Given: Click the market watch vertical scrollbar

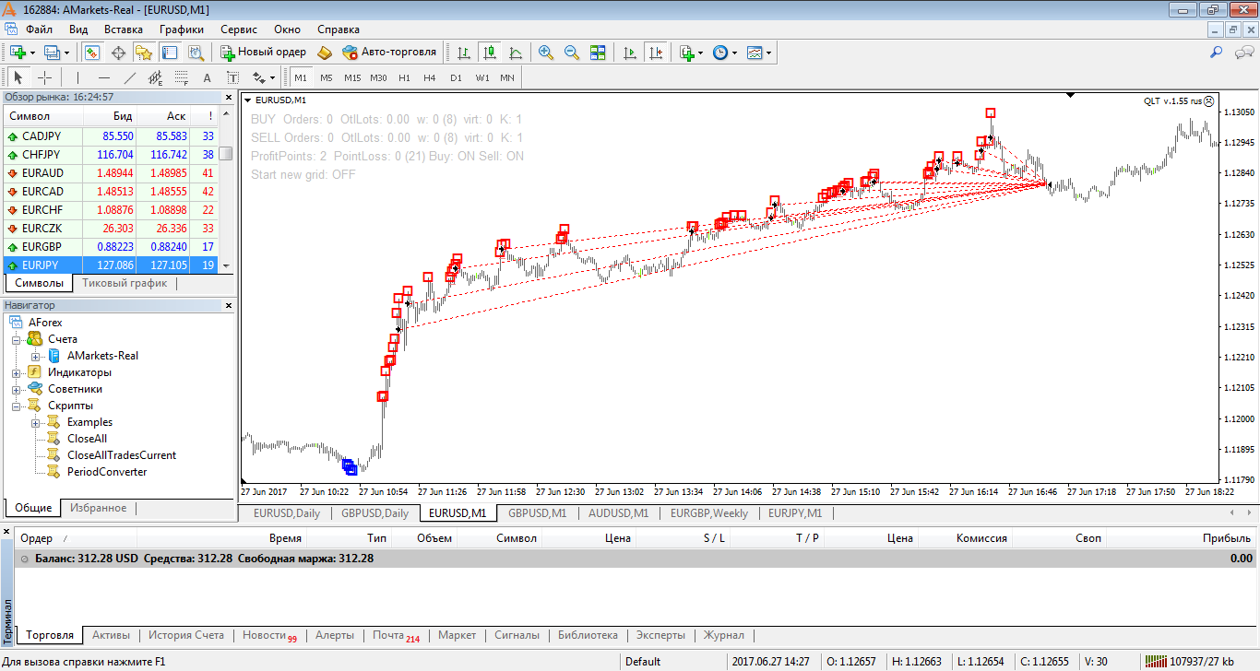Looking at the screenshot, I should click(x=227, y=190).
